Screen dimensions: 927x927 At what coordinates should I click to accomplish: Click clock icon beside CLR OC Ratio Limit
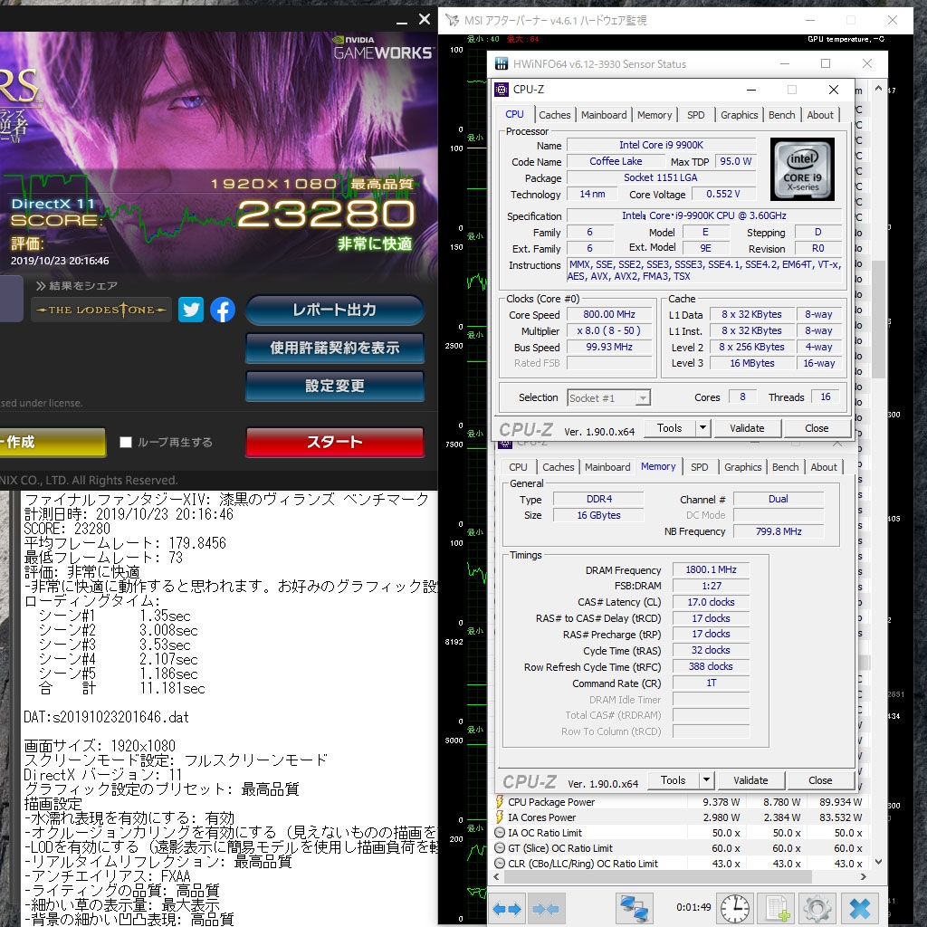(x=500, y=863)
